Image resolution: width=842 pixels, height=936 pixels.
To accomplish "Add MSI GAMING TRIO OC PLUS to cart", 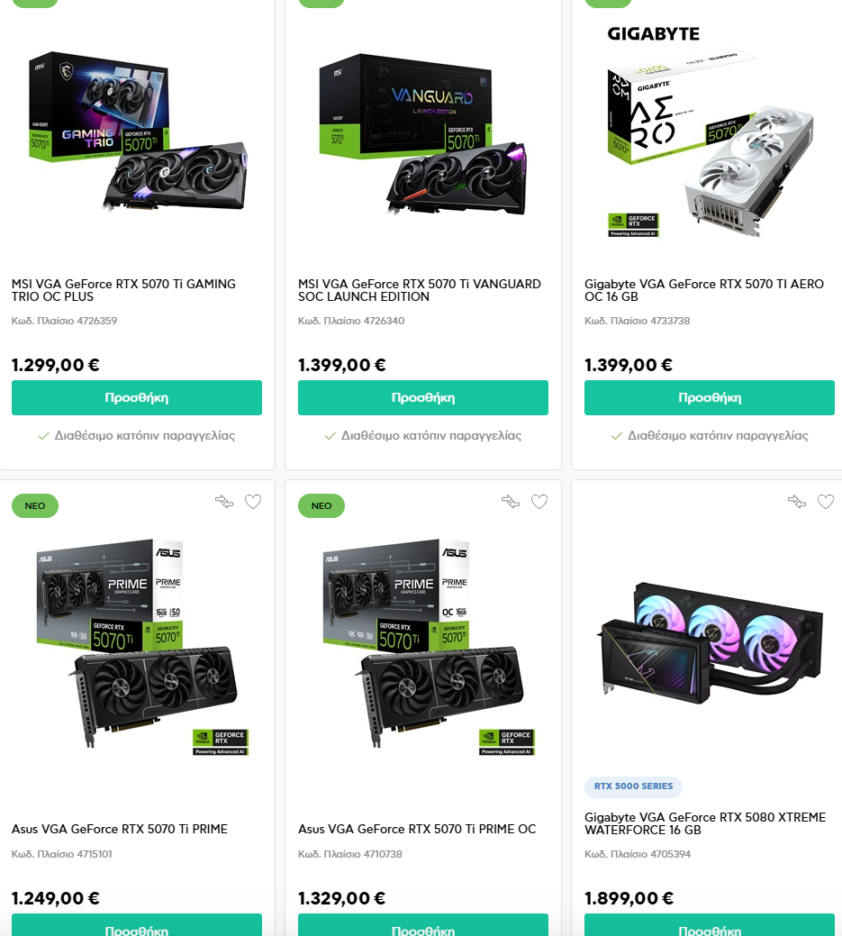I will [x=137, y=397].
